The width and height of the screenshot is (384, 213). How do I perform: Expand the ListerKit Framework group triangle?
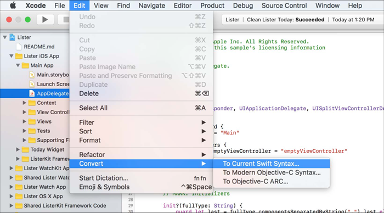click(18, 159)
